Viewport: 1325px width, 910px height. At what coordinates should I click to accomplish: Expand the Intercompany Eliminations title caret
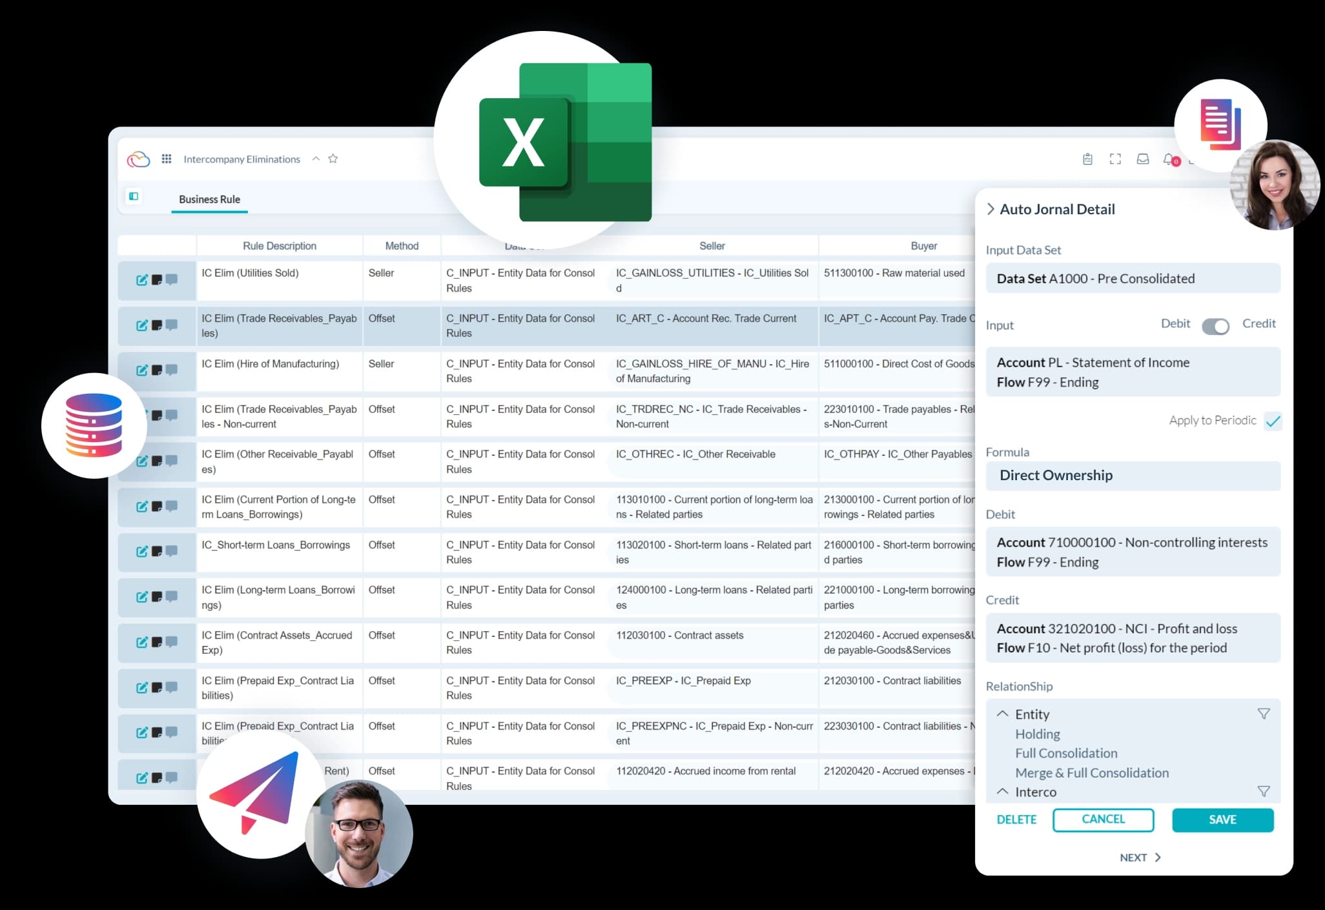coord(316,159)
